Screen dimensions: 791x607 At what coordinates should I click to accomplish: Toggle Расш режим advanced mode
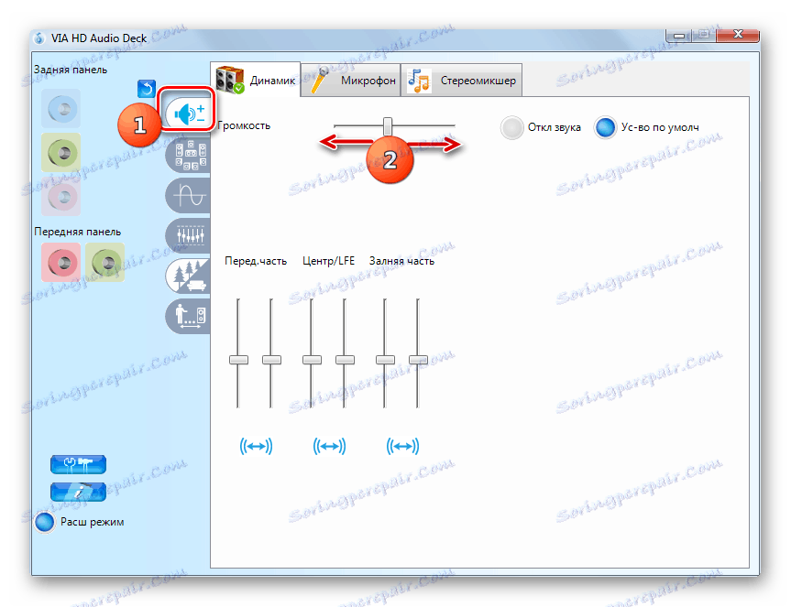pyautogui.click(x=44, y=522)
